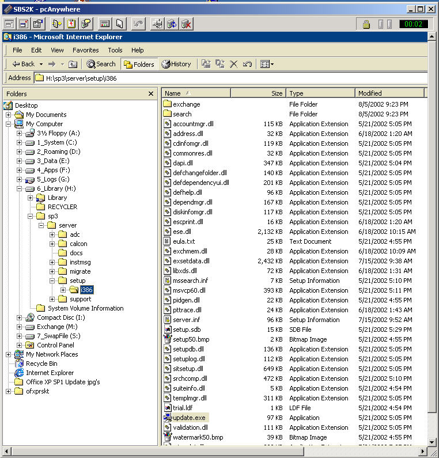The image size is (439, 458).
Task: Select trial.ldf file
Action: click(183, 408)
